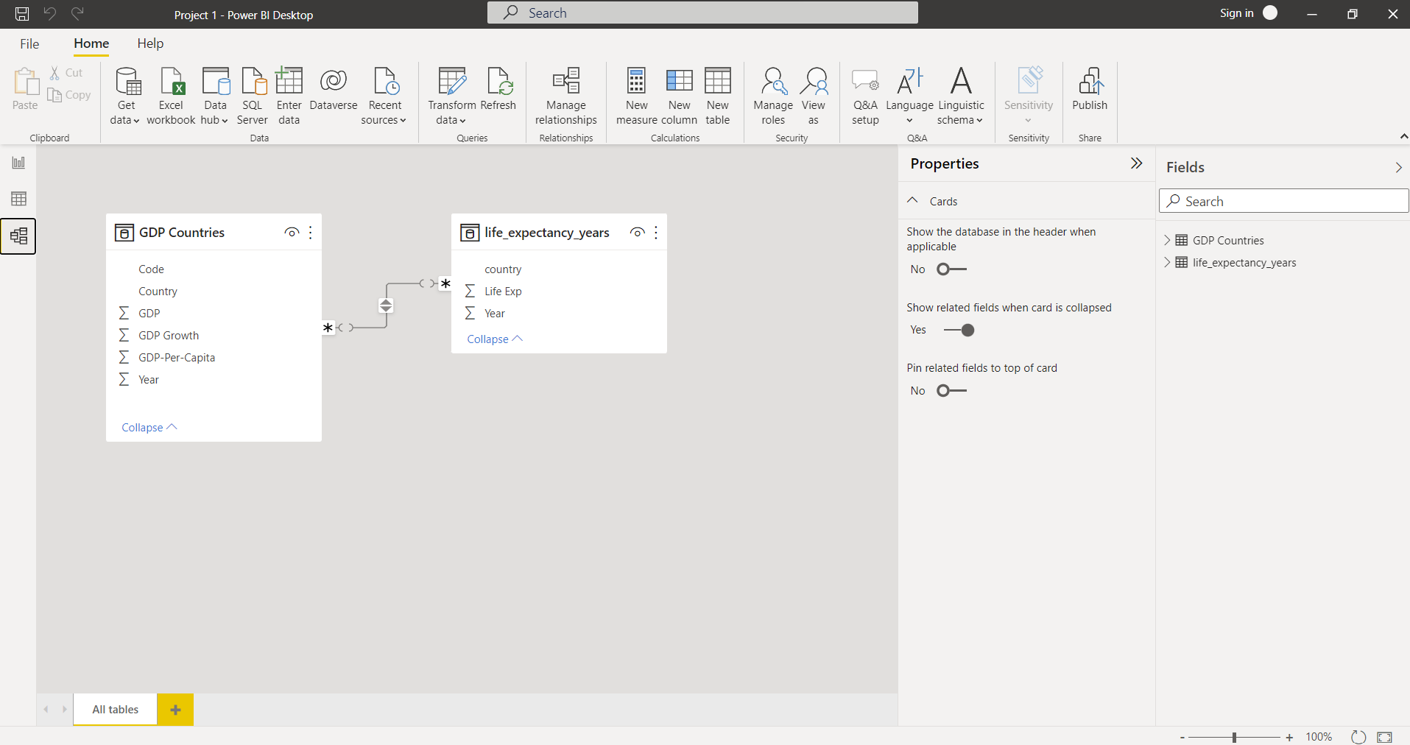Click the Publish button
Screen dimensions: 1410x745
[x=1090, y=90]
